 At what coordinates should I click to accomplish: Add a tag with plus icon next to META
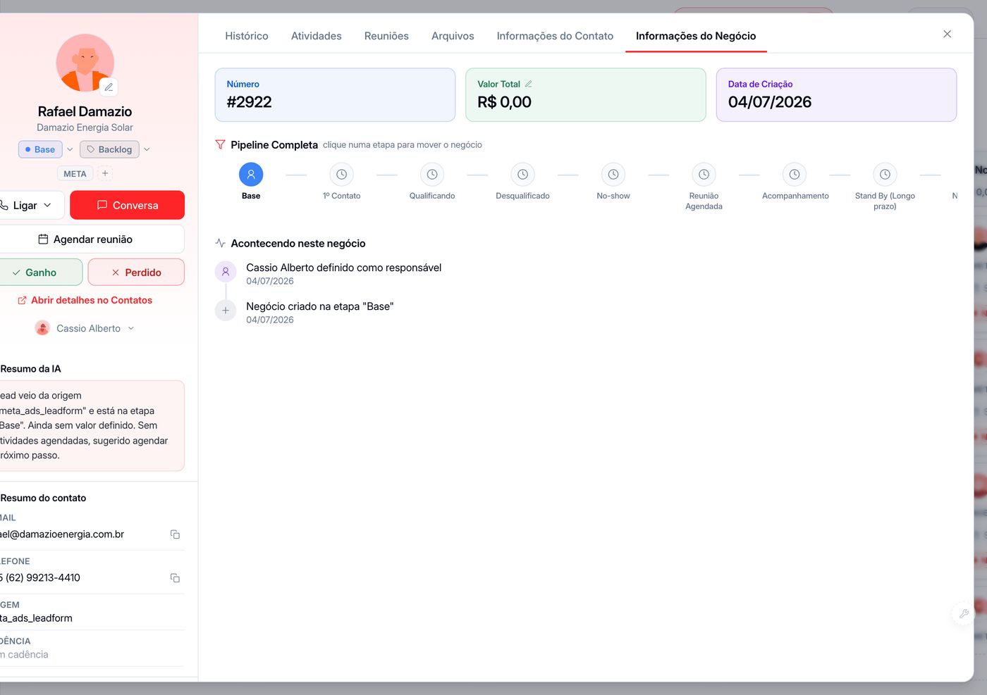click(x=105, y=173)
